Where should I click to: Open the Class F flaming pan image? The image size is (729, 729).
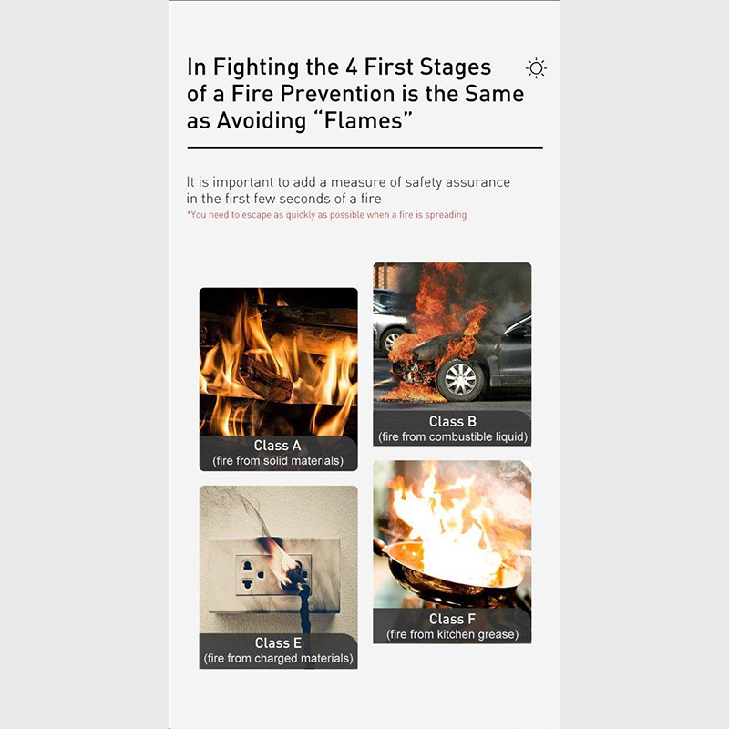coord(452,552)
